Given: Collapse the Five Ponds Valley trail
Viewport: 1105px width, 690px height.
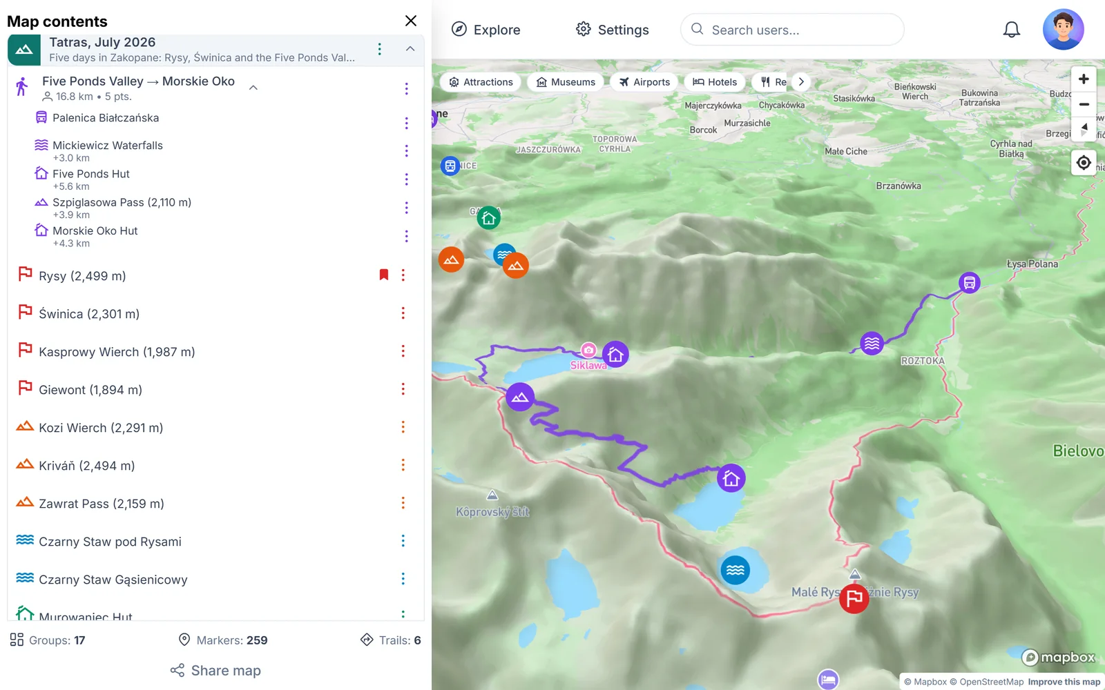Looking at the screenshot, I should [253, 88].
